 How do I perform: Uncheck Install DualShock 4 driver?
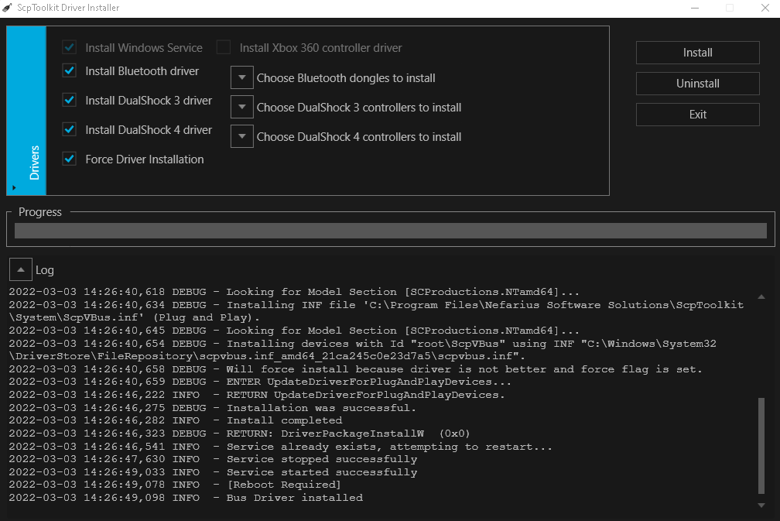(69, 130)
